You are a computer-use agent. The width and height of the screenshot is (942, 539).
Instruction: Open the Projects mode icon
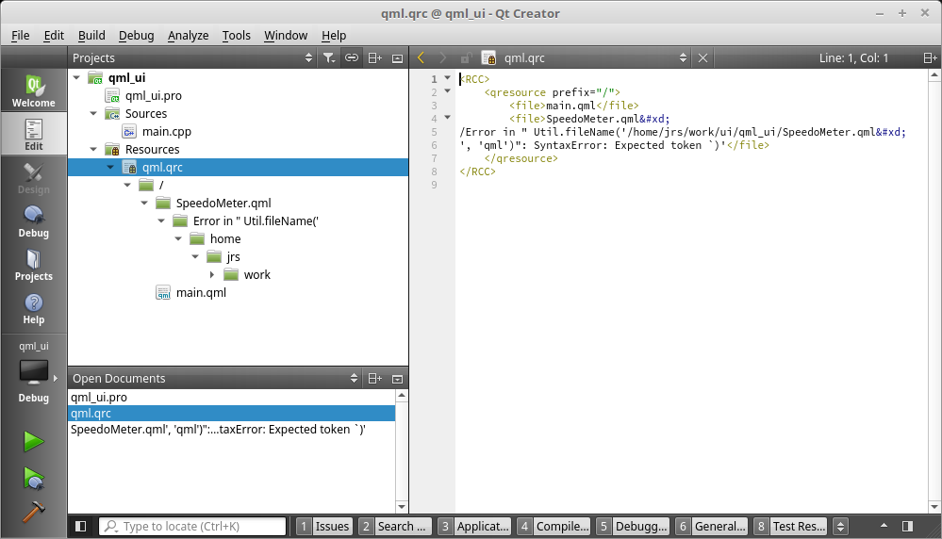33,265
